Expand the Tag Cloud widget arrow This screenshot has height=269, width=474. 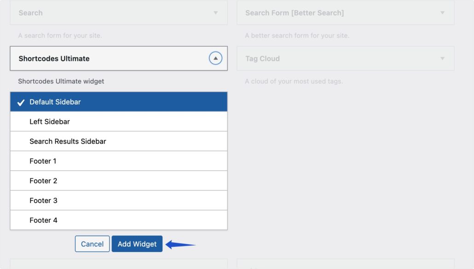(x=442, y=58)
